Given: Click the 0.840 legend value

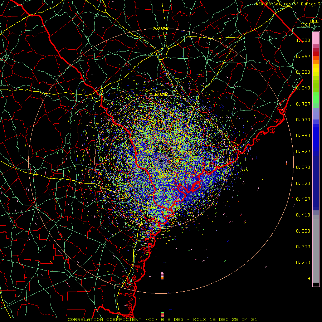Looking at the screenshot, I should [303, 88].
